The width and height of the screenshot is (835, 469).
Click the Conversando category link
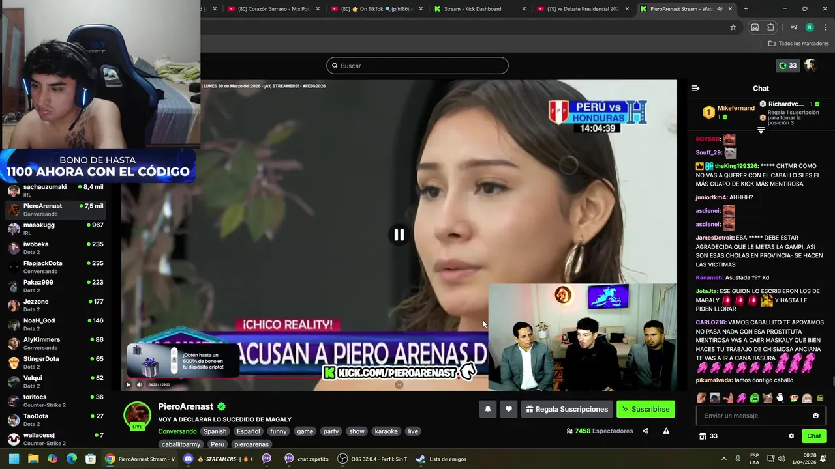point(177,431)
